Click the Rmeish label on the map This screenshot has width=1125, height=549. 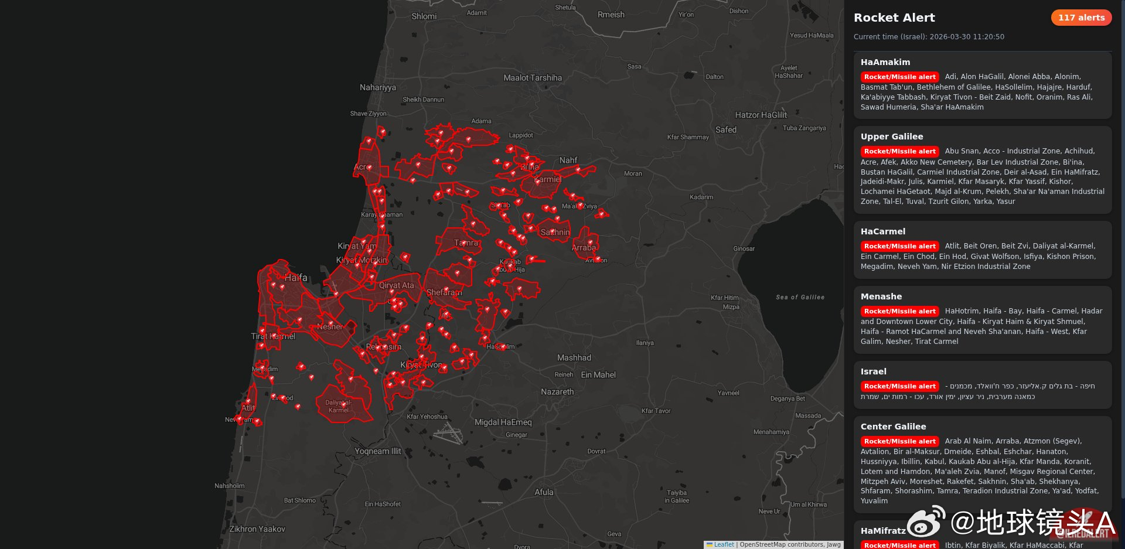click(611, 15)
